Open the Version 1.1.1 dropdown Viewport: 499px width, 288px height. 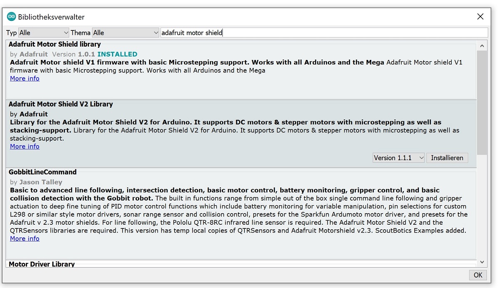398,158
